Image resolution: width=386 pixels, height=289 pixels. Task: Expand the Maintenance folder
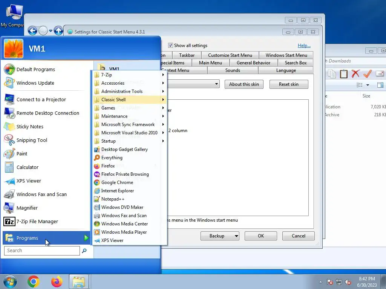[129, 116]
